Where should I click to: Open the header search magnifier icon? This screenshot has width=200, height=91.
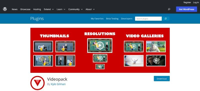pos(169,9)
